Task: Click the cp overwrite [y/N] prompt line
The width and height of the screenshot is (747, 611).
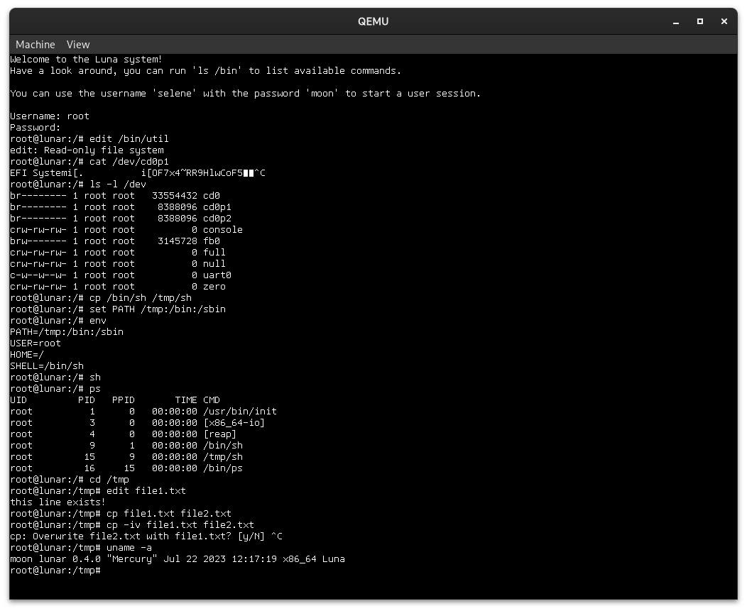Action: pos(146,536)
